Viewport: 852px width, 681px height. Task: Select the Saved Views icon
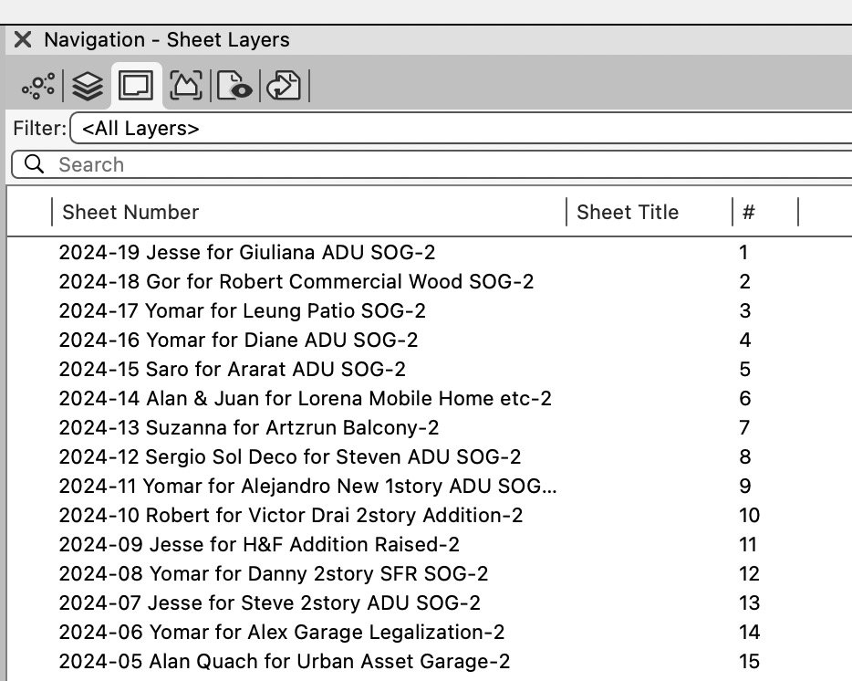coord(185,85)
